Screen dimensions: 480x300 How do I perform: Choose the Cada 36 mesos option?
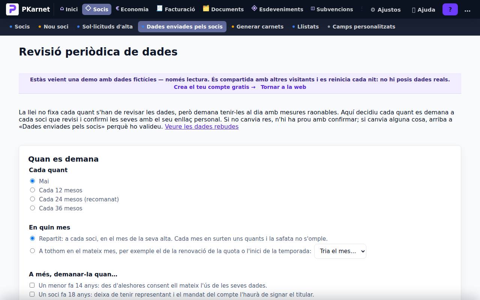point(32,208)
